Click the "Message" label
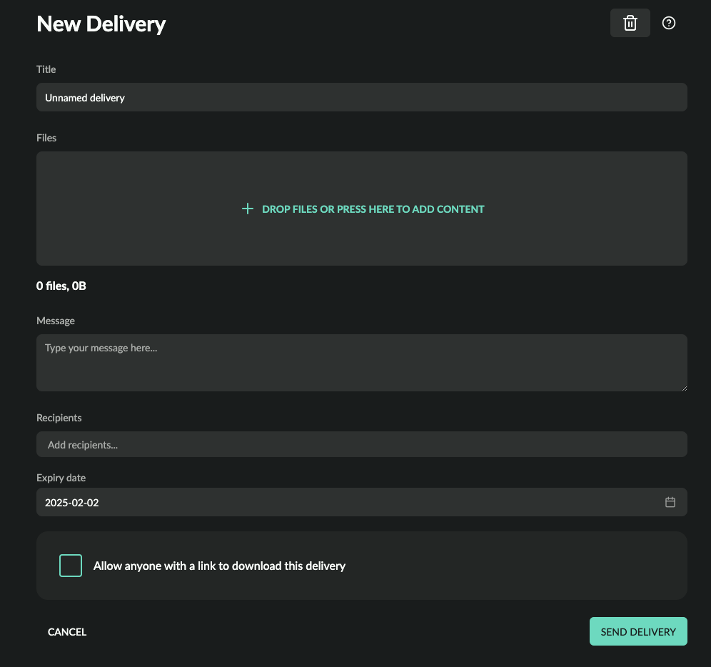Viewport: 711px width, 667px height. click(55, 321)
